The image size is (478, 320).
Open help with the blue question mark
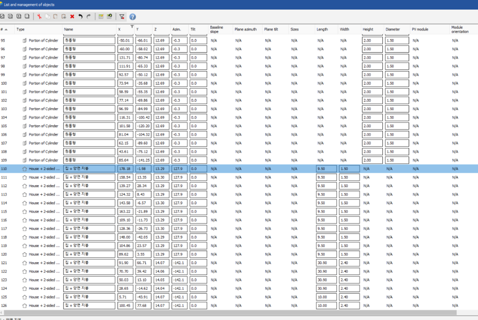pos(132,16)
